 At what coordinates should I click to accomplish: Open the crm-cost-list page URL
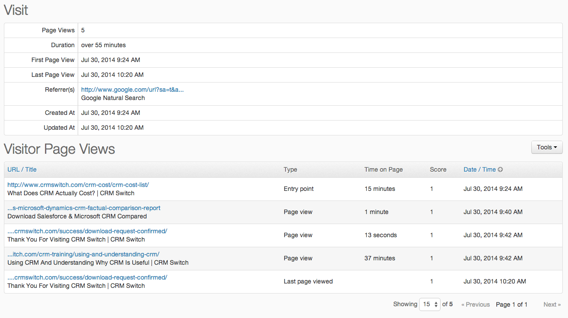point(78,185)
